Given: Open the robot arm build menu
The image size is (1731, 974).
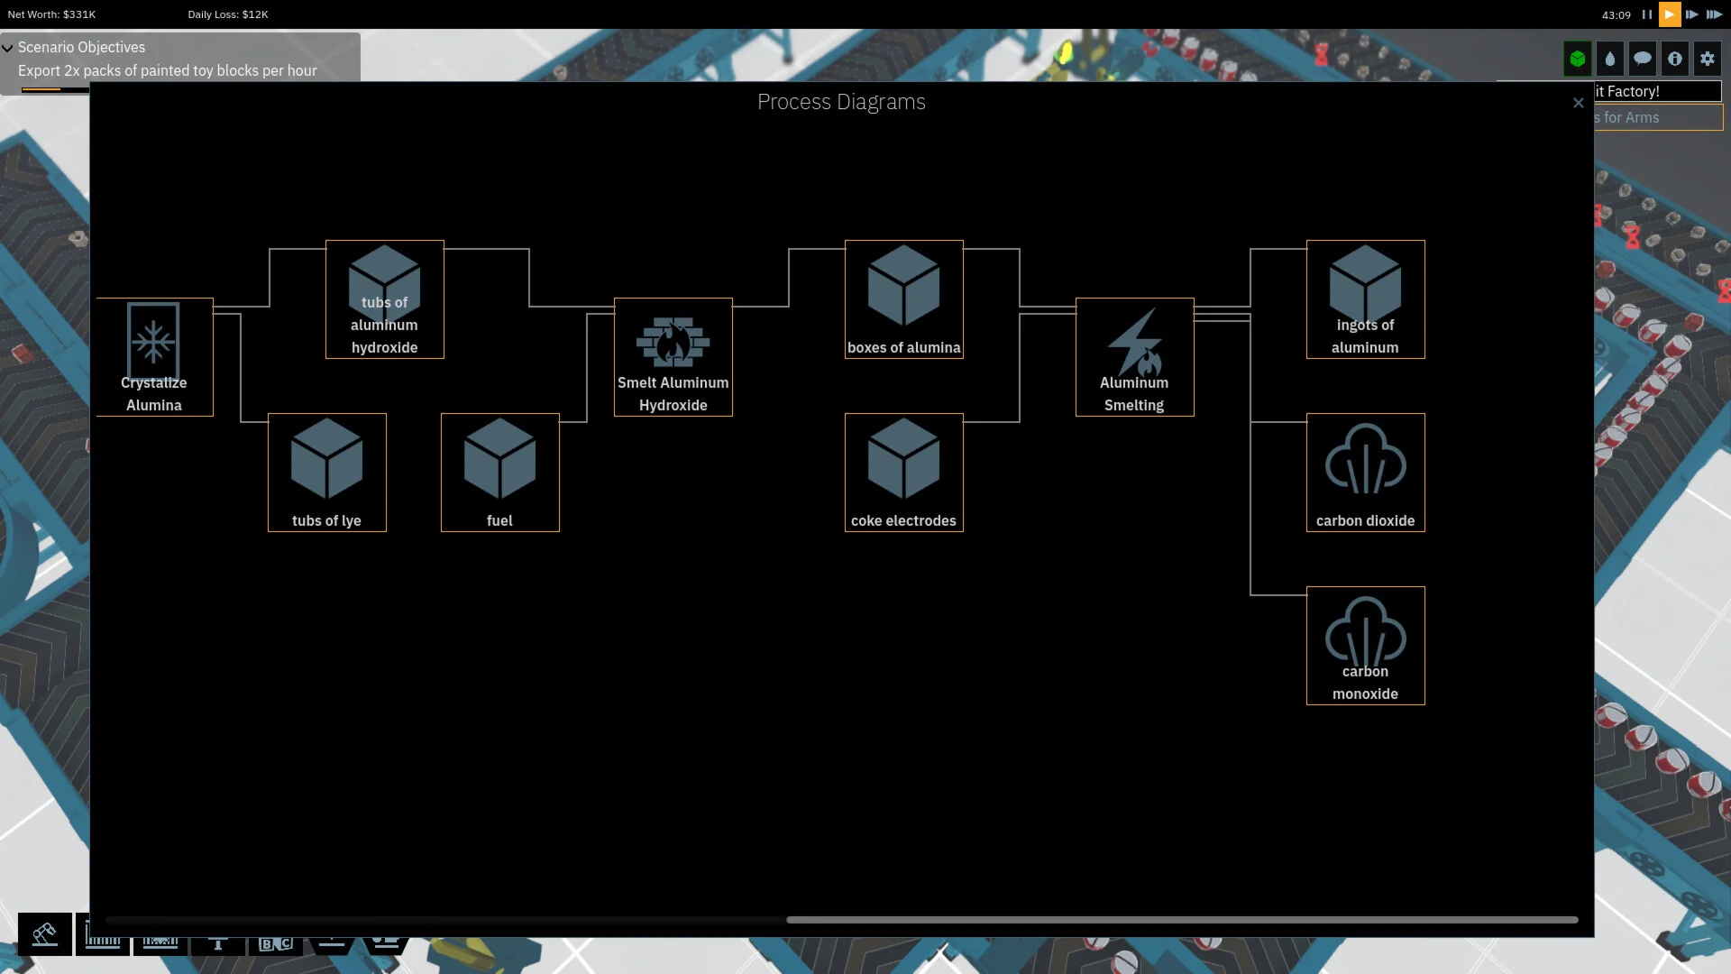Looking at the screenshot, I should tap(44, 934).
